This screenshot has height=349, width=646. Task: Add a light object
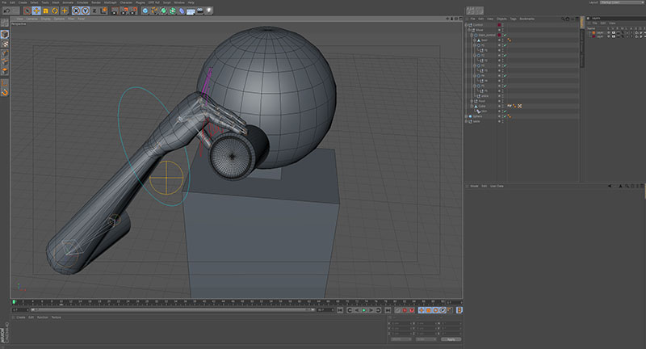209,11
